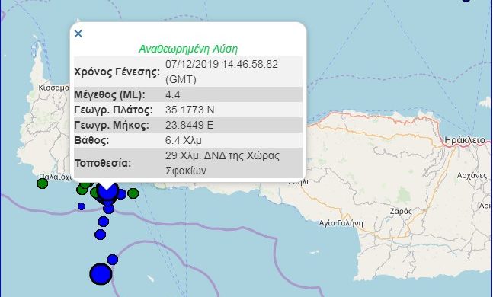Select the middle blue marker of the three stacked markers
The height and width of the screenshot is (297, 493).
[103, 222]
